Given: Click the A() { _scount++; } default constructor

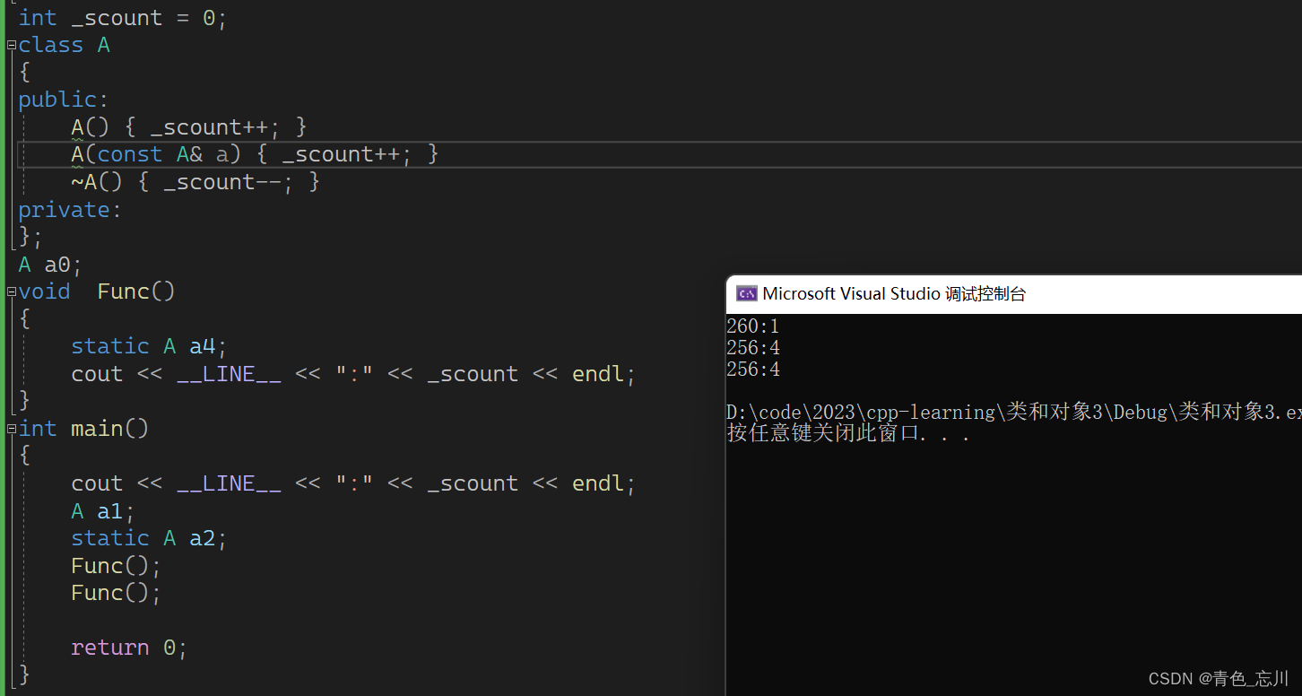Looking at the screenshot, I should [x=189, y=126].
